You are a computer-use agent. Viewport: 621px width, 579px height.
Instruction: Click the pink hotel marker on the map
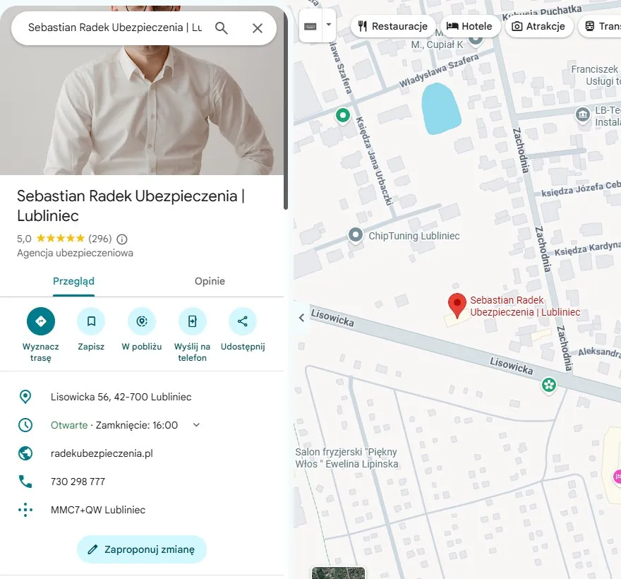click(x=617, y=476)
